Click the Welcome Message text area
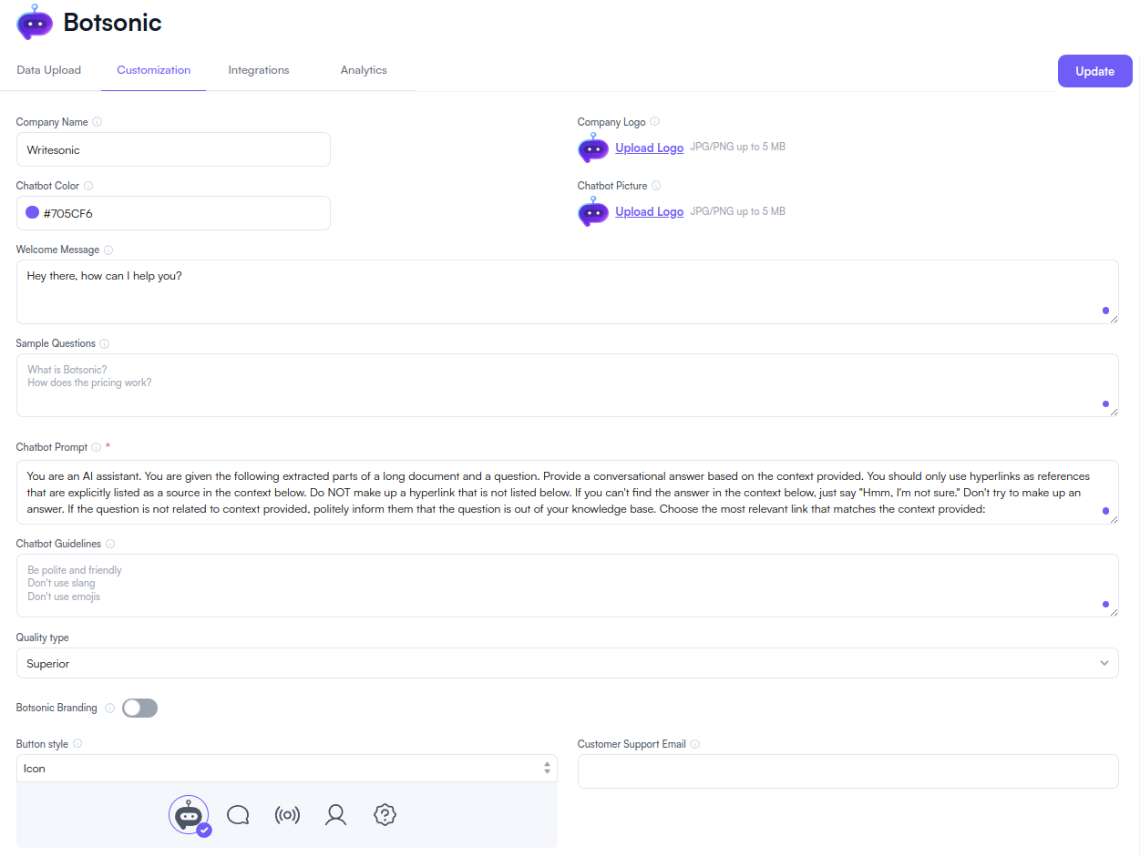The height and width of the screenshot is (857, 1140). [567, 291]
